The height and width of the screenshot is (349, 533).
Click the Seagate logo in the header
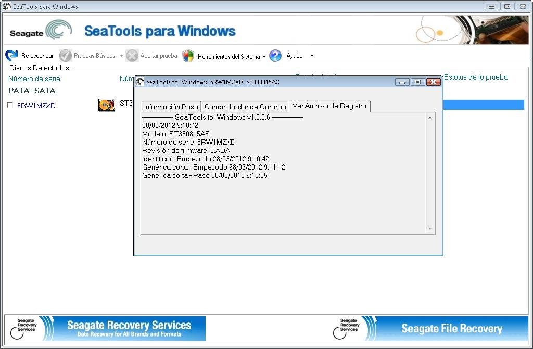click(41, 30)
